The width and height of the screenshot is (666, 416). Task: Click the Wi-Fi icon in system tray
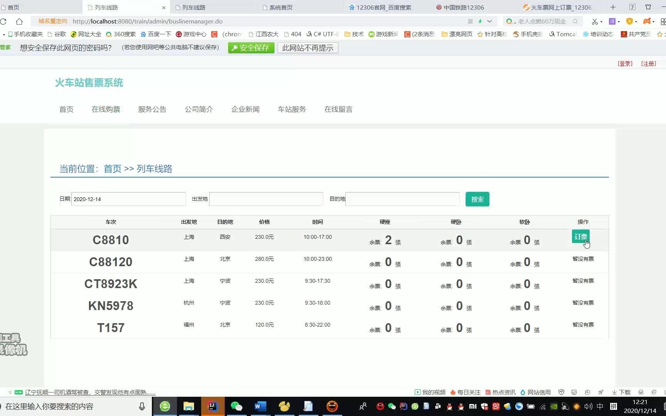pos(543,406)
